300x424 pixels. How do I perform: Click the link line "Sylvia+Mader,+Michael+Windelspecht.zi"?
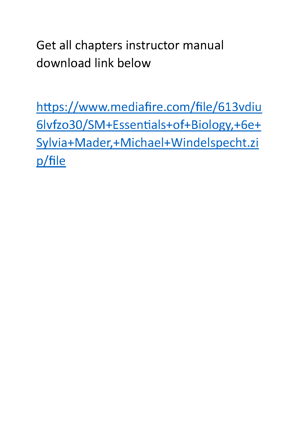147,143
